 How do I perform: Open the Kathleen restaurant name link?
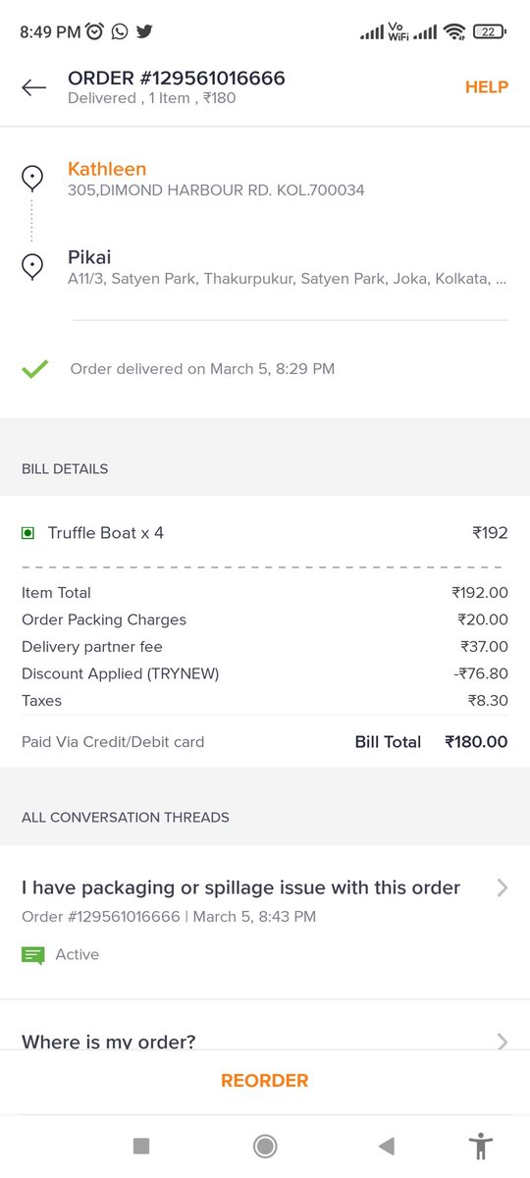tap(107, 169)
